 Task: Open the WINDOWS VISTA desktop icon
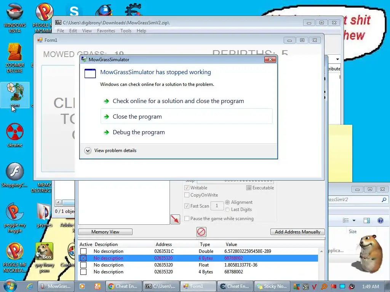(15, 18)
